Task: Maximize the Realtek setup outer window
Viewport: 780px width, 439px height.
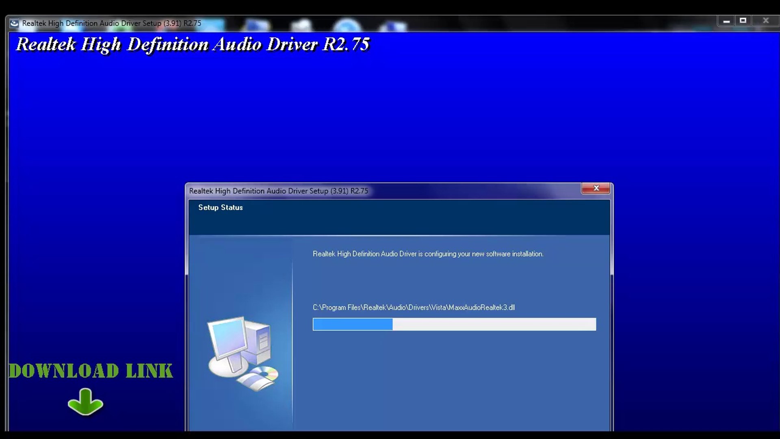Action: pos(743,21)
